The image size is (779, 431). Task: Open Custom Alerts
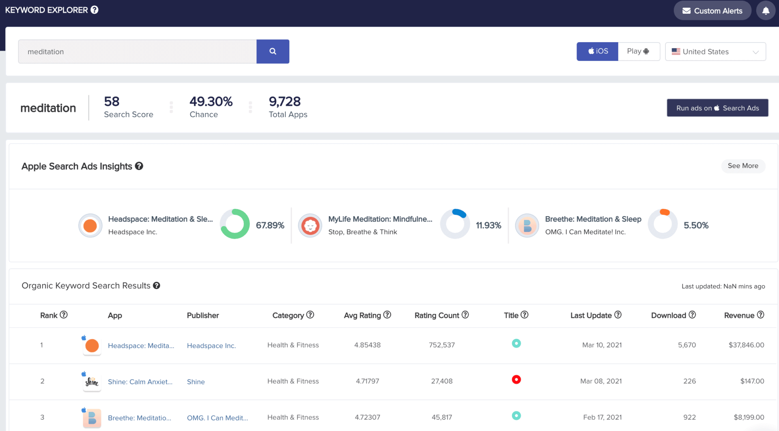click(x=712, y=11)
